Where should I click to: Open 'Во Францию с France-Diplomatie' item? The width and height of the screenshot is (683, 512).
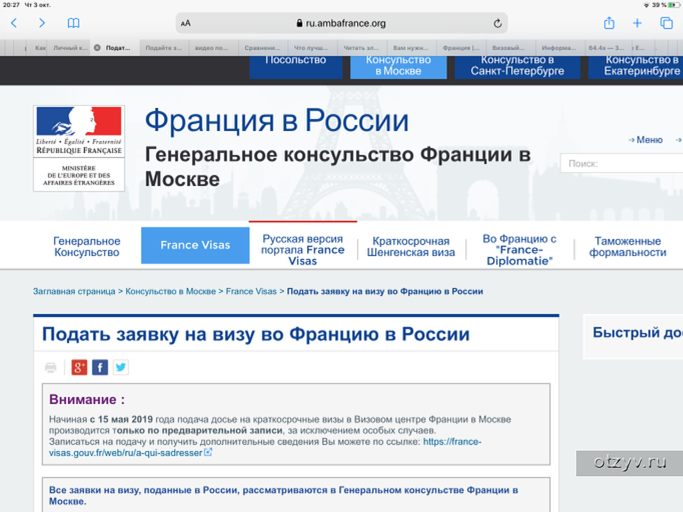point(519,250)
